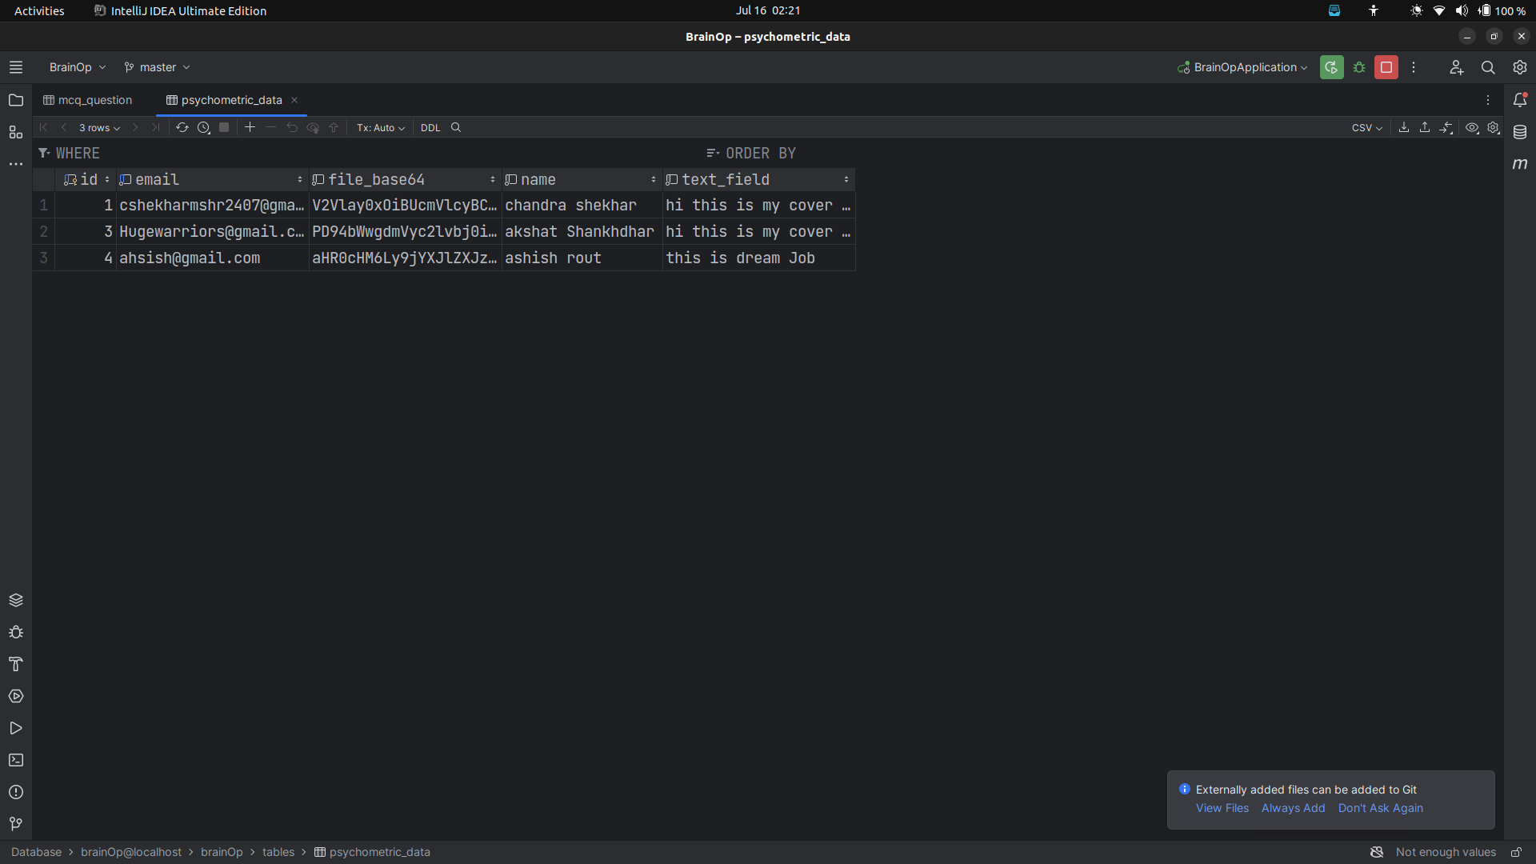The image size is (1536, 864).
Task: Click 'Always Add' in the Git notification
Action: [1294, 808]
